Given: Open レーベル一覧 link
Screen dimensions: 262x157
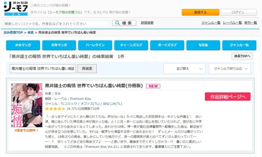Looking at the screenshot, I should click(x=232, y=23).
